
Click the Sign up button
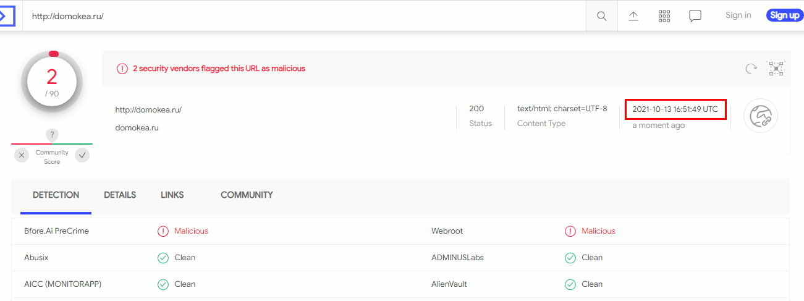(x=785, y=15)
